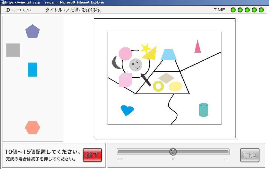Screen dimensions: 269x169
Task: Select the yellow star on canvas
Action: click(x=145, y=48)
